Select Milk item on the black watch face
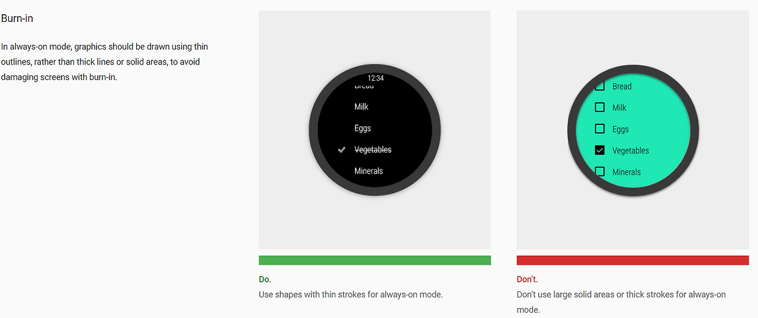Image resolution: width=758 pixels, height=318 pixels. tap(361, 107)
